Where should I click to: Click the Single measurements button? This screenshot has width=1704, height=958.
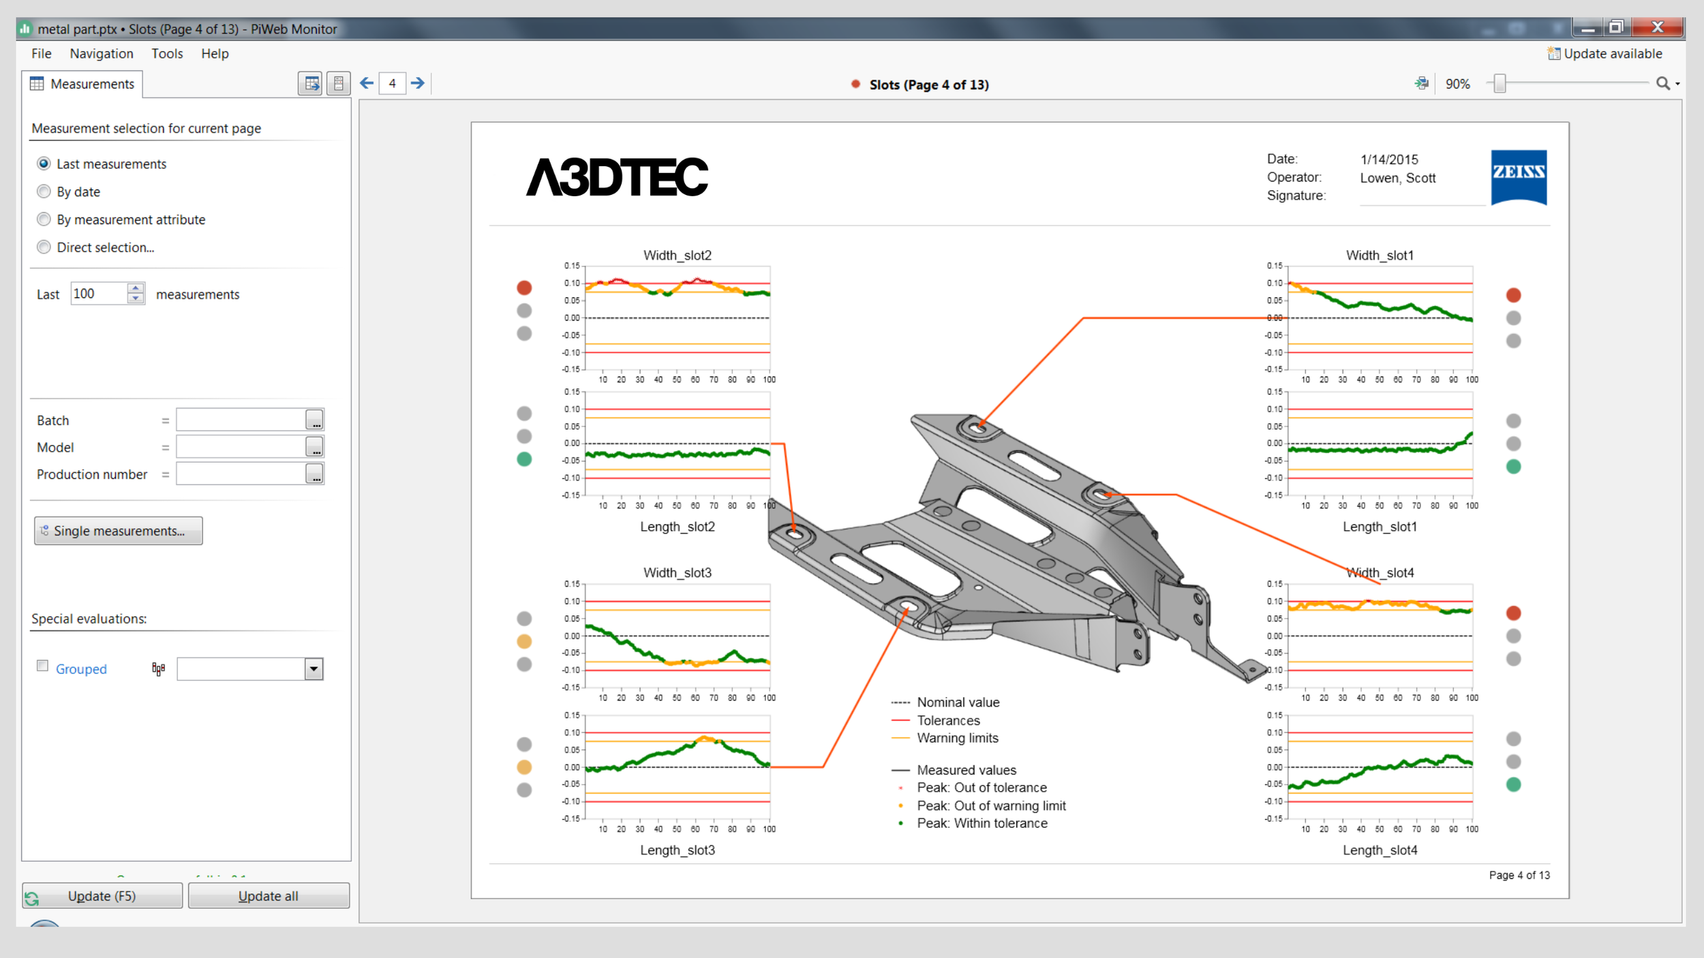pos(119,531)
